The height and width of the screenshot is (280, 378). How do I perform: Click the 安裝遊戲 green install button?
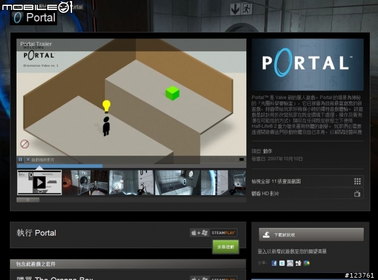point(226,247)
